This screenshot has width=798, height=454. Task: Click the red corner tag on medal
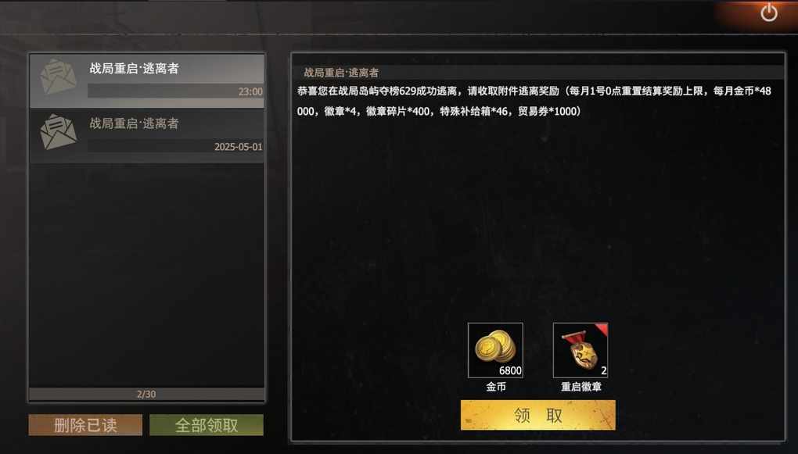point(602,330)
